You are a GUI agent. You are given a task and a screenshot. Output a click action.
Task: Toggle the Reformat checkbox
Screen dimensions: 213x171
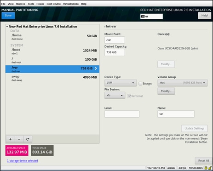click(x=129, y=96)
